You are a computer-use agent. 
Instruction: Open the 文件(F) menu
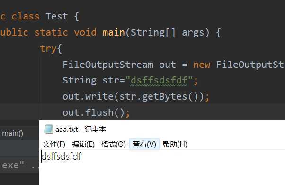(54, 144)
